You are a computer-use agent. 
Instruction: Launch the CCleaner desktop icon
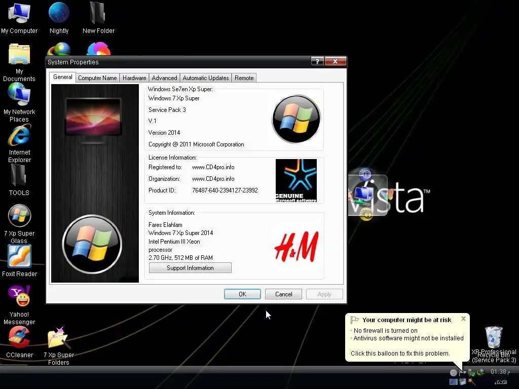point(19,342)
